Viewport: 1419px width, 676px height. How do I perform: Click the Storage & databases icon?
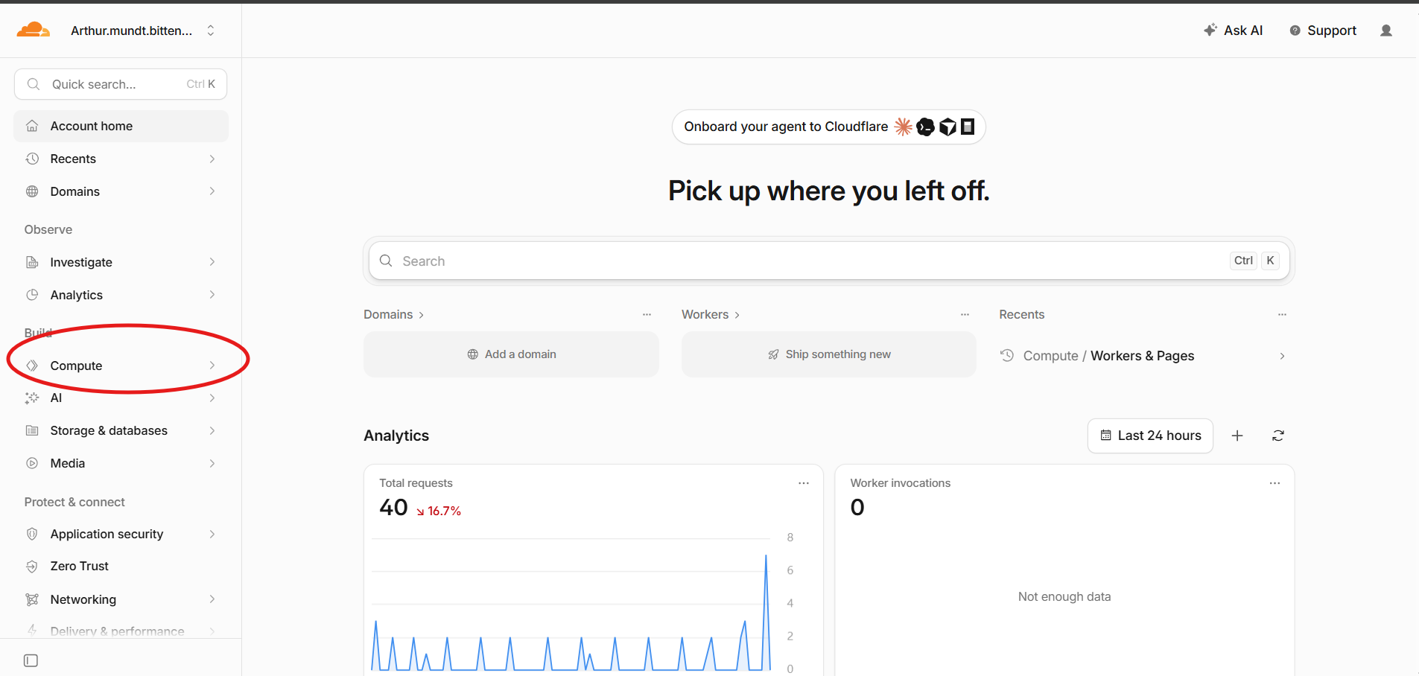tap(32, 430)
